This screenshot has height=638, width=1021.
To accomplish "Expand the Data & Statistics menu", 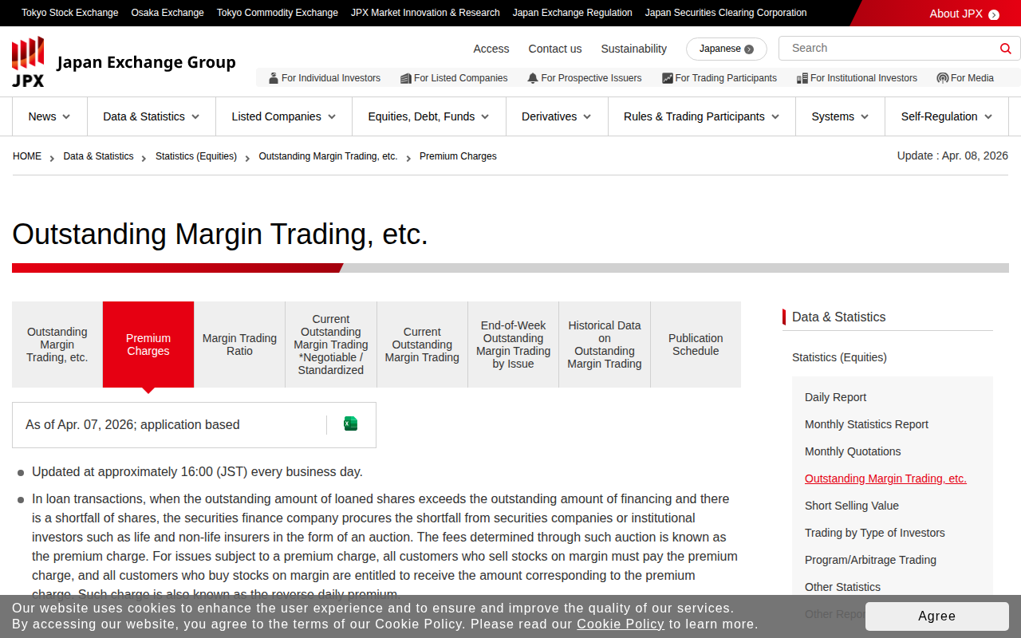I will point(152,116).
